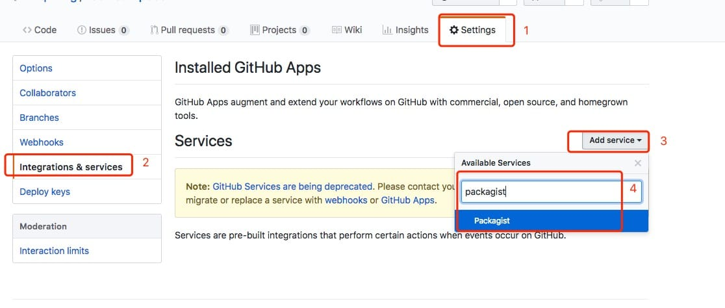The image size is (725, 308).
Task: Navigate to Webhooks settings
Action: (42, 142)
